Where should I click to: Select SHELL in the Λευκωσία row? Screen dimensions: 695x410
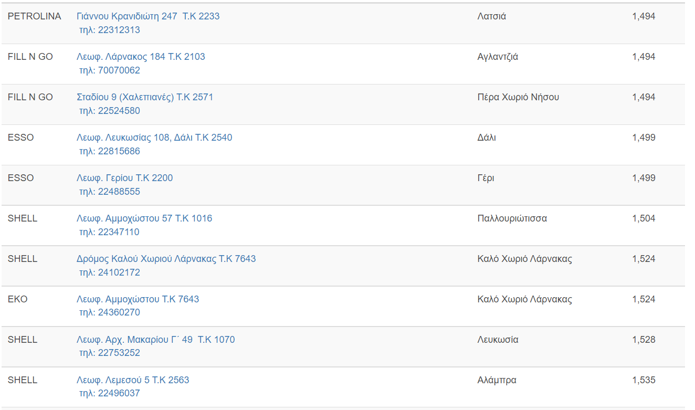23,340
